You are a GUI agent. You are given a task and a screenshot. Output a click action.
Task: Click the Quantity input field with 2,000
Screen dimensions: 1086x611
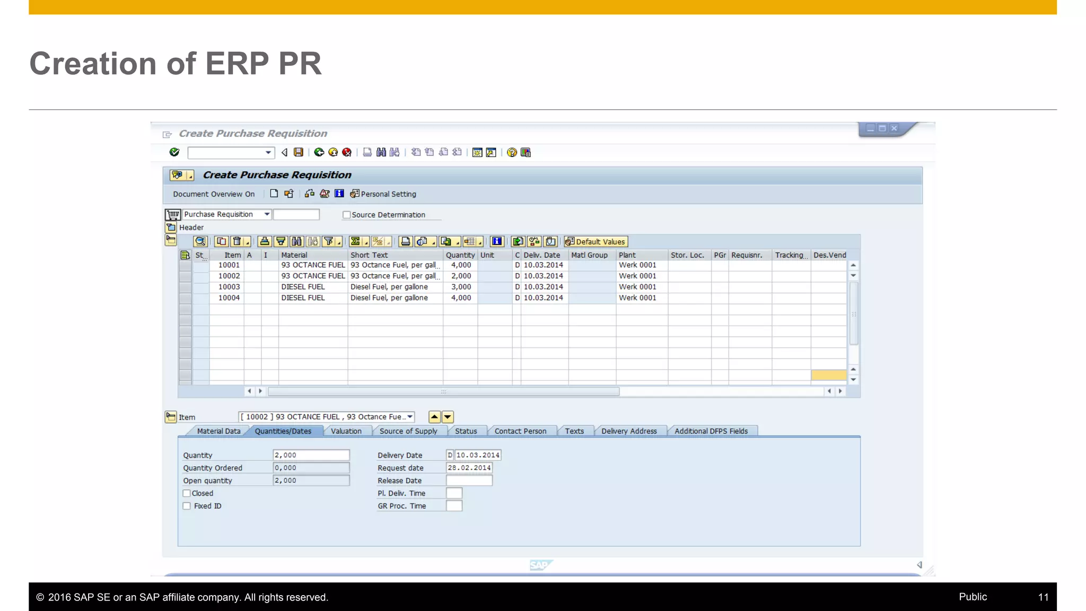(x=311, y=455)
